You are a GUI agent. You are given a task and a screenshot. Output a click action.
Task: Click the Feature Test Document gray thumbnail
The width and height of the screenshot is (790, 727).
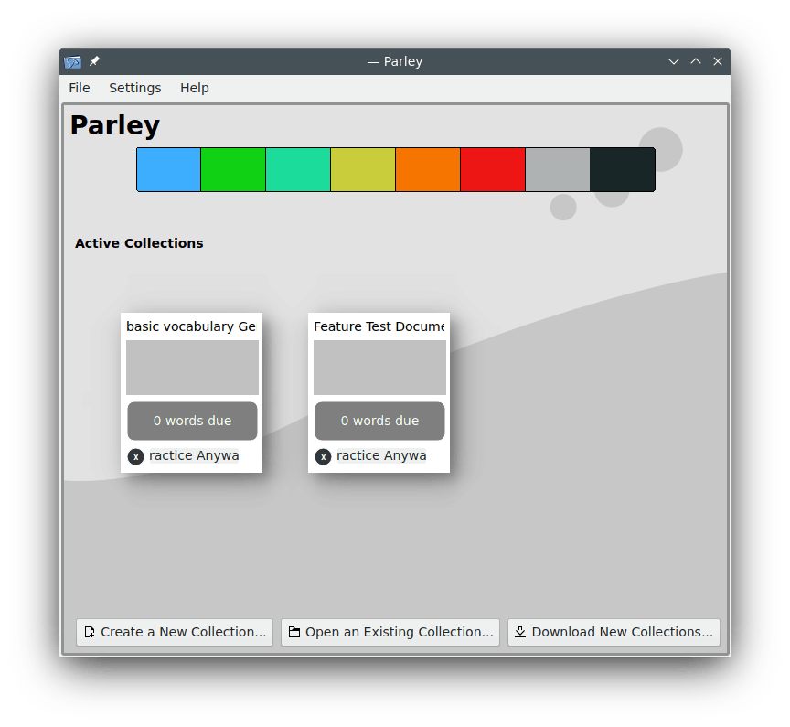pyautogui.click(x=379, y=368)
